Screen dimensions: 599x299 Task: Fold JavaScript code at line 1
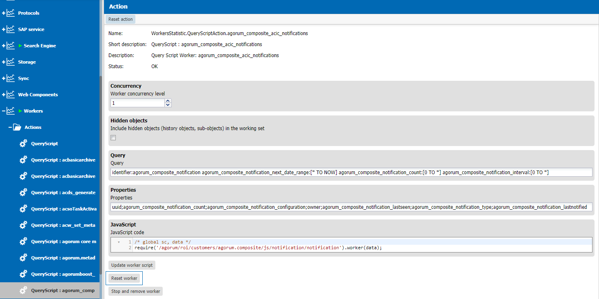(x=119, y=242)
